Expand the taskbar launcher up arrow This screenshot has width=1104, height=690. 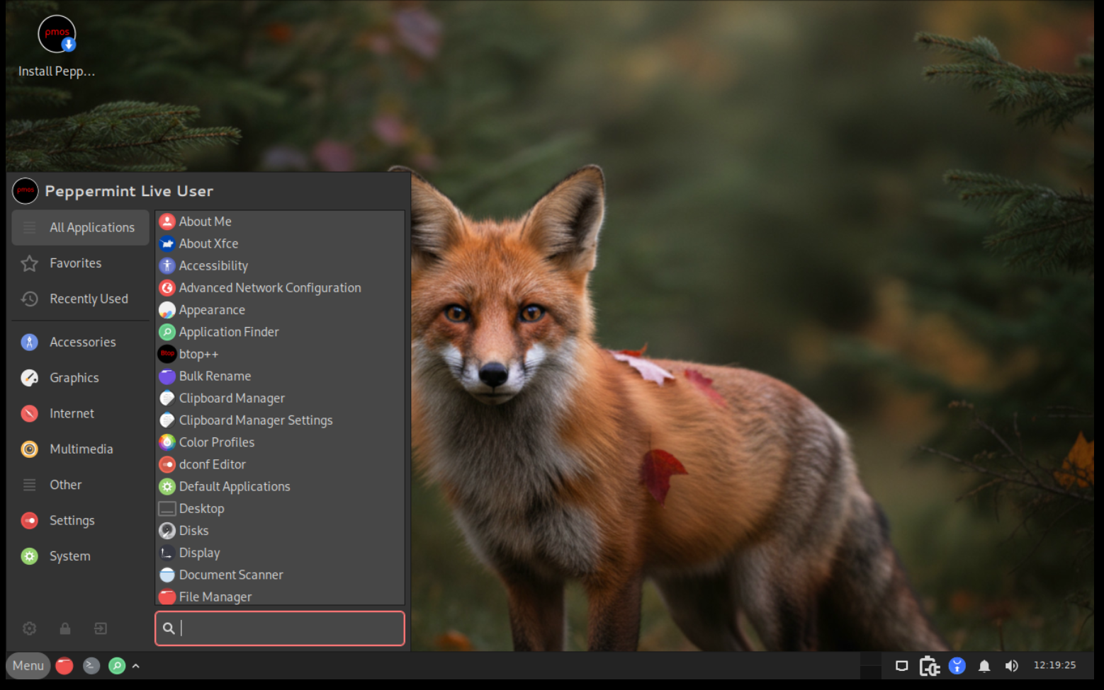pyautogui.click(x=136, y=666)
